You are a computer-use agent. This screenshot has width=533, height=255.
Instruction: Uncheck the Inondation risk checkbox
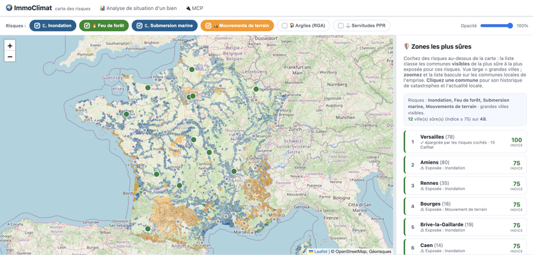tap(37, 25)
